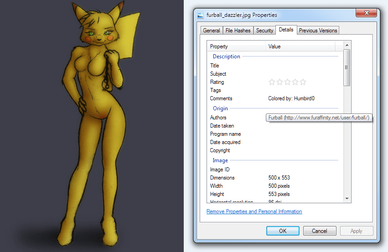Click the fourth rating star

pos(295,82)
